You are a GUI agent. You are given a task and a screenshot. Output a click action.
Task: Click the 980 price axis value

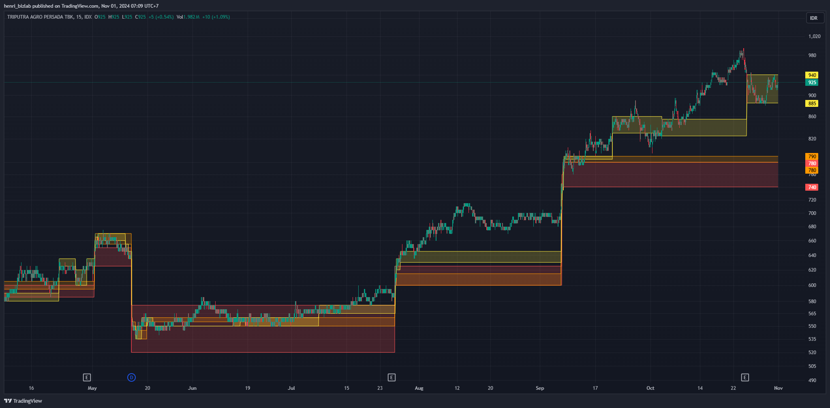pos(812,55)
